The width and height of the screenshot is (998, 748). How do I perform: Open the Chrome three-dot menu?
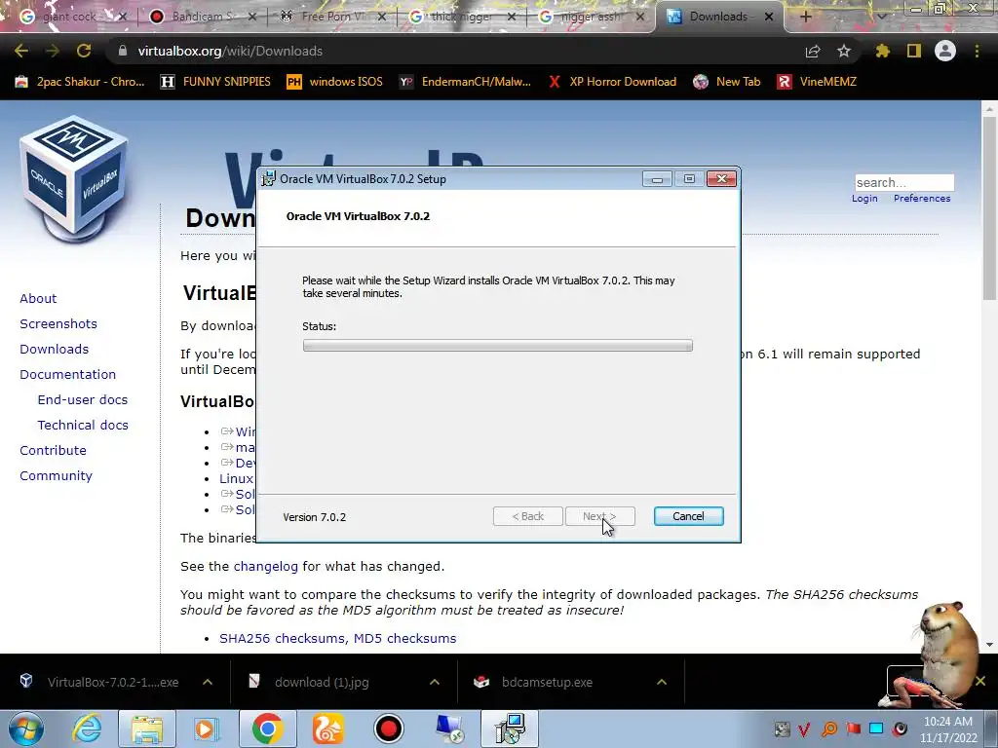click(x=977, y=51)
